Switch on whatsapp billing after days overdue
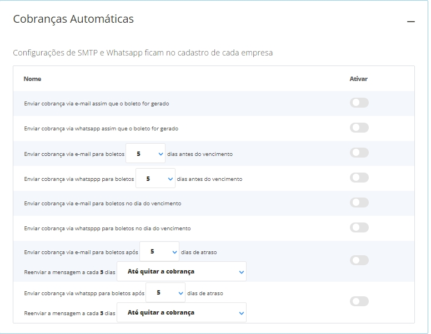This screenshot has width=431, height=334. [359, 301]
